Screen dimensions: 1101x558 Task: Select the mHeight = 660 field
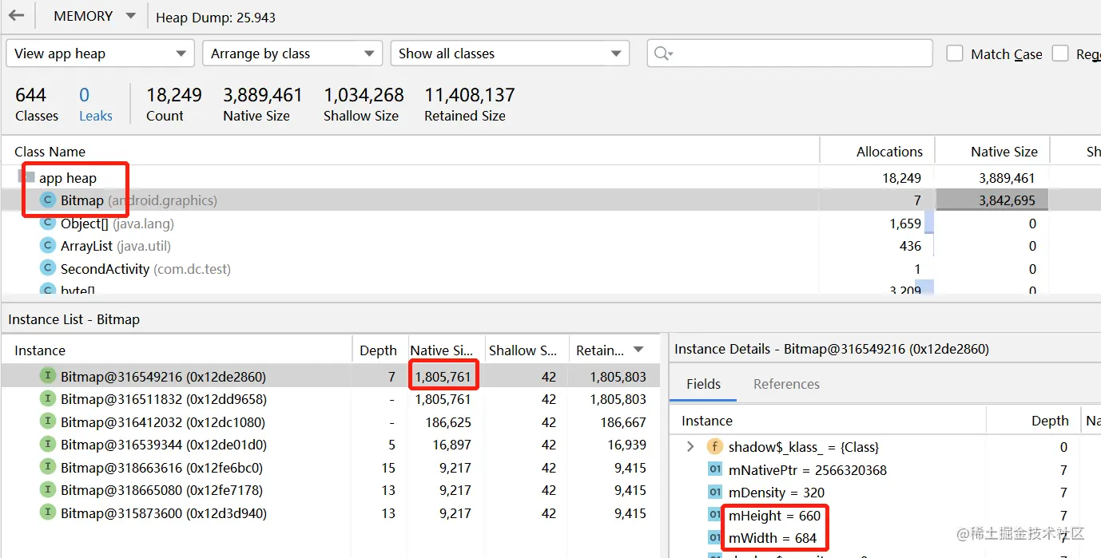tap(885, 516)
